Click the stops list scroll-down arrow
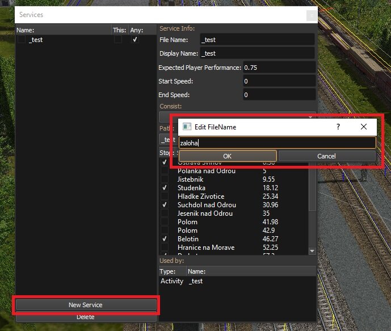Screen dimensions: 391x331 tap(312, 251)
